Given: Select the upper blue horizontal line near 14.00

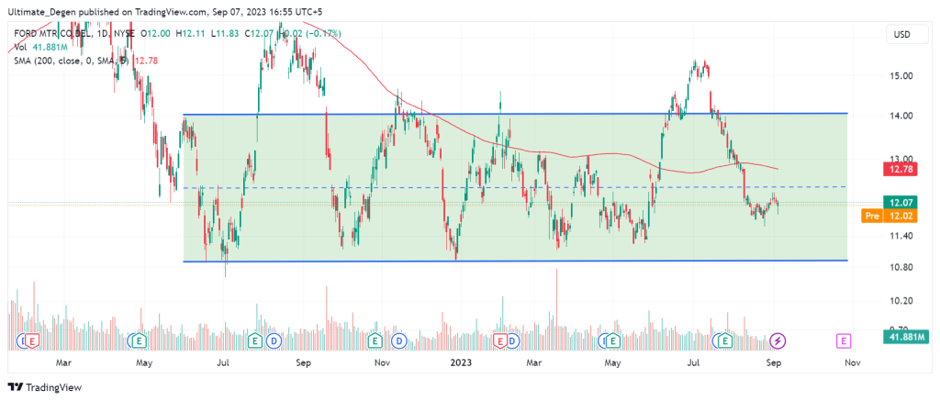Looking at the screenshot, I should tap(516, 114).
